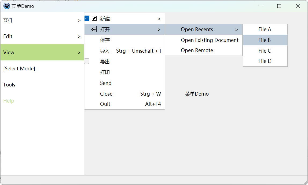This screenshot has height=185, width=308.
Task: Choose Open Existing Document
Action: pos(210,40)
